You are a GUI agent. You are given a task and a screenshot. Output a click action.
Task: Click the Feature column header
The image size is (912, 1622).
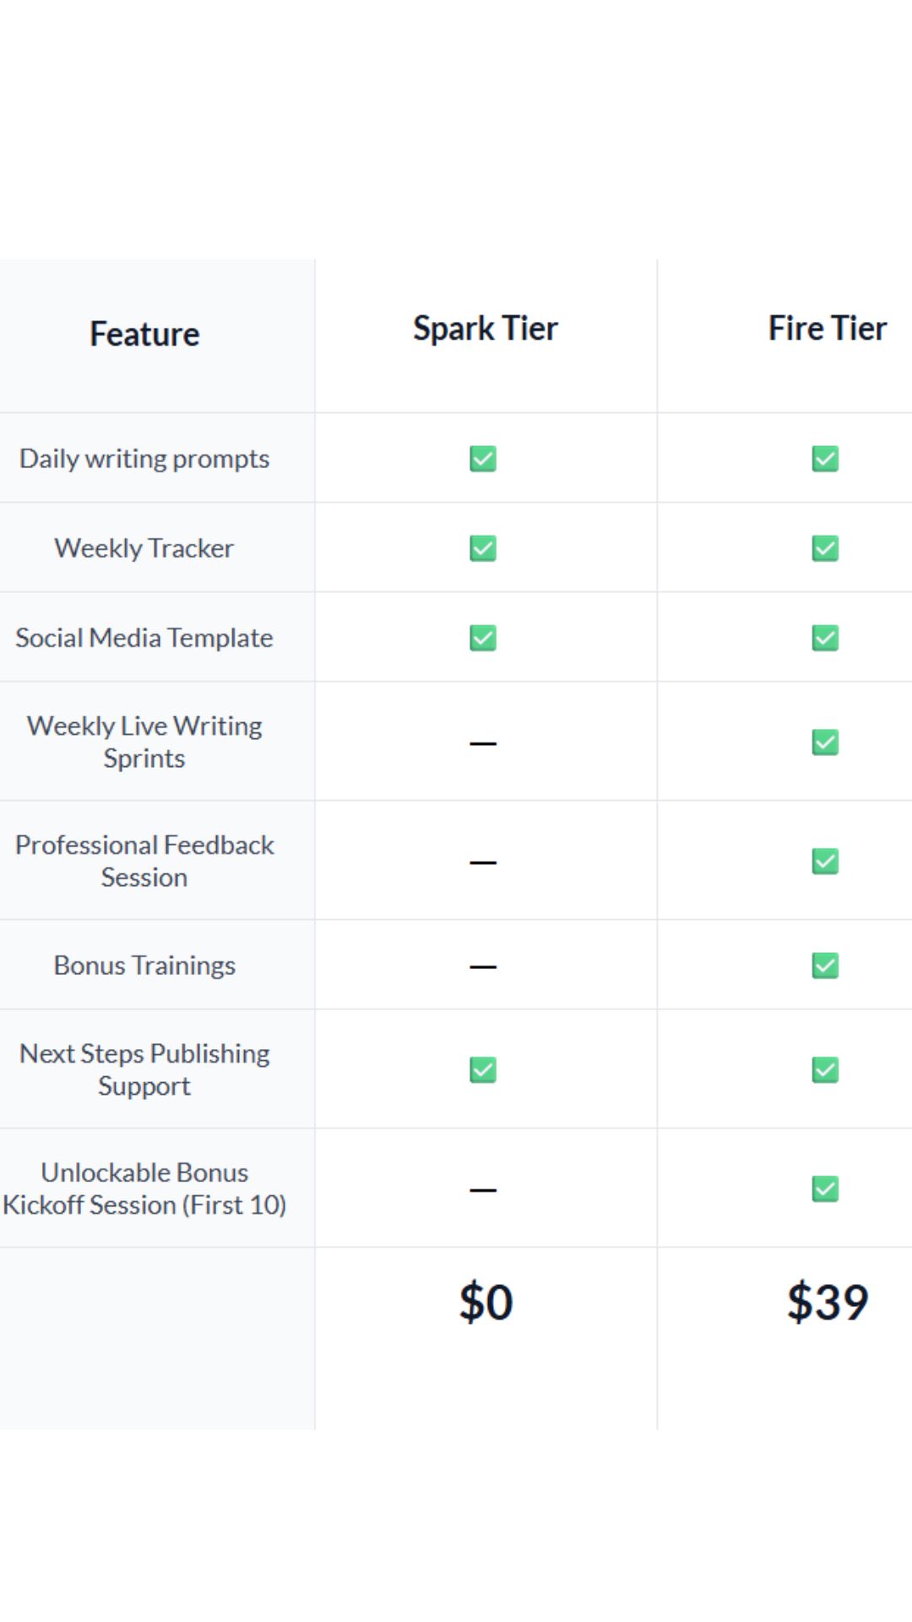144,335
